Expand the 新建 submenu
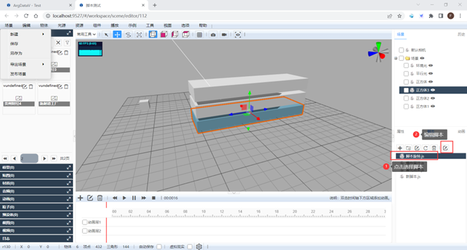The image size is (467, 250). click(x=26, y=34)
